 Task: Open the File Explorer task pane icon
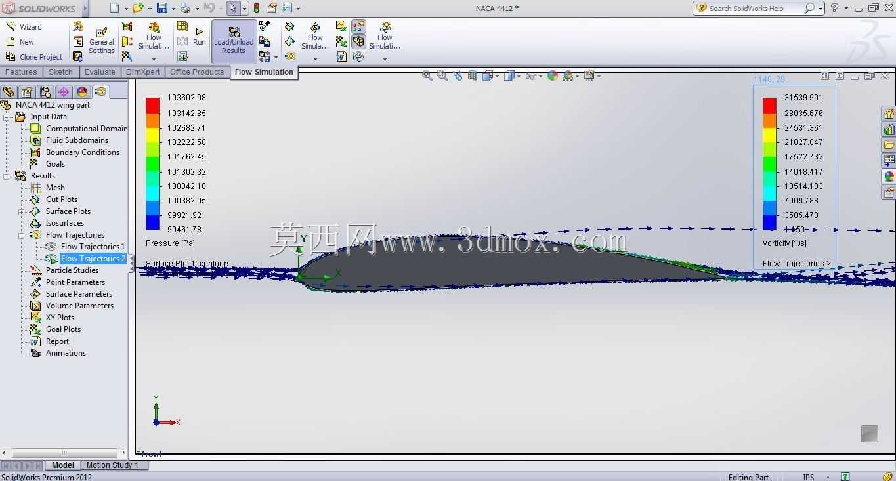(x=889, y=145)
